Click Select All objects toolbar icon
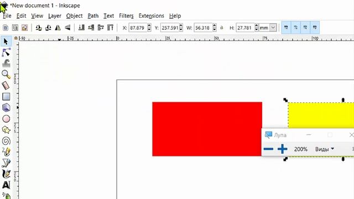This screenshot has width=354, height=199. coord(6,28)
